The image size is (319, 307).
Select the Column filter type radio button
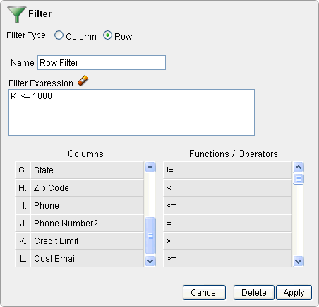point(59,35)
